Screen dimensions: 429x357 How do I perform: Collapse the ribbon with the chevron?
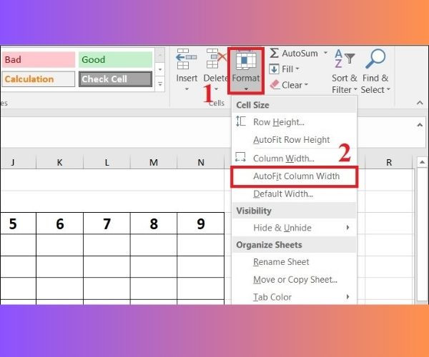pos(420,103)
